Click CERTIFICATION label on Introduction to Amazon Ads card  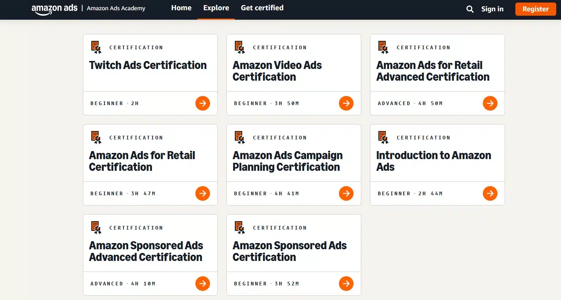pos(424,138)
